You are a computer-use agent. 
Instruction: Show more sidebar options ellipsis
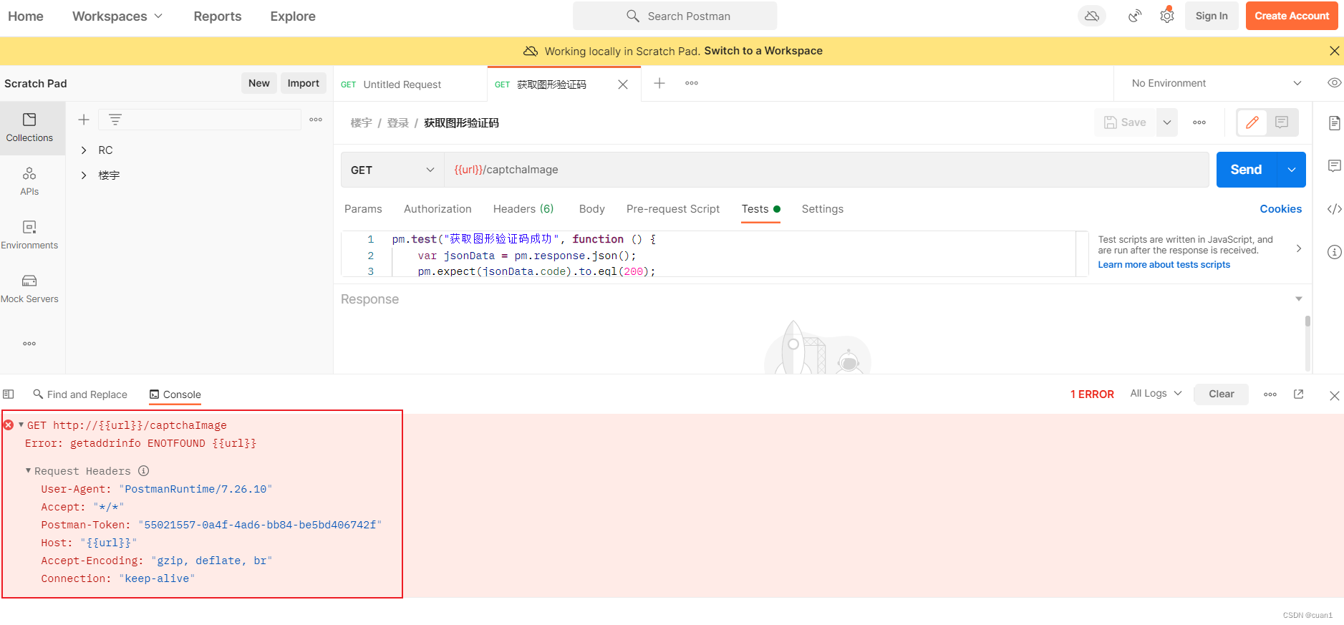(x=29, y=344)
